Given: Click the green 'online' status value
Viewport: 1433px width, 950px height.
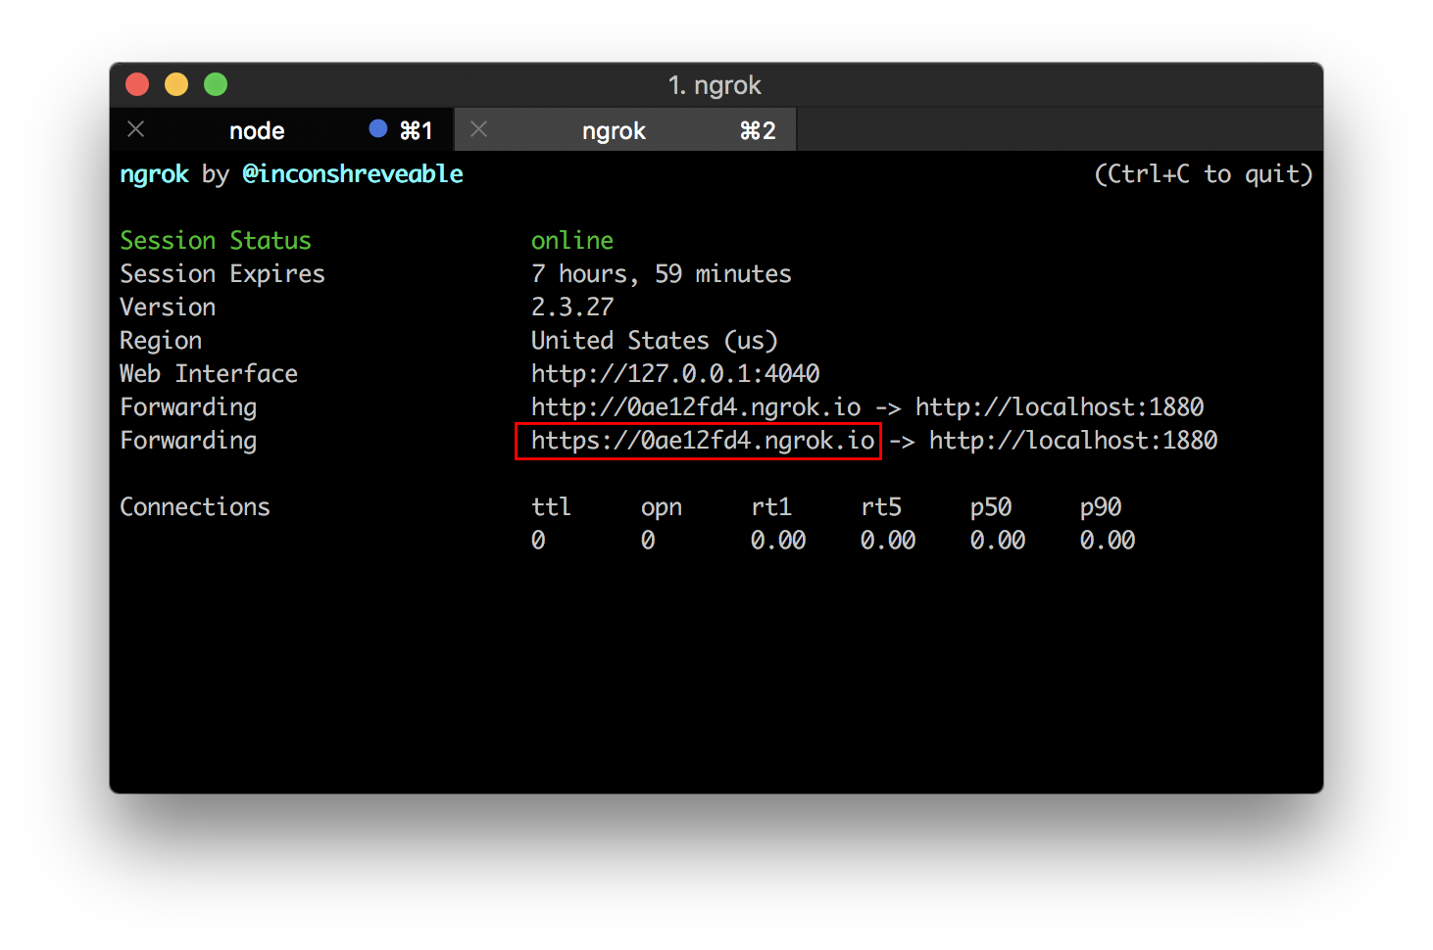Looking at the screenshot, I should [572, 241].
